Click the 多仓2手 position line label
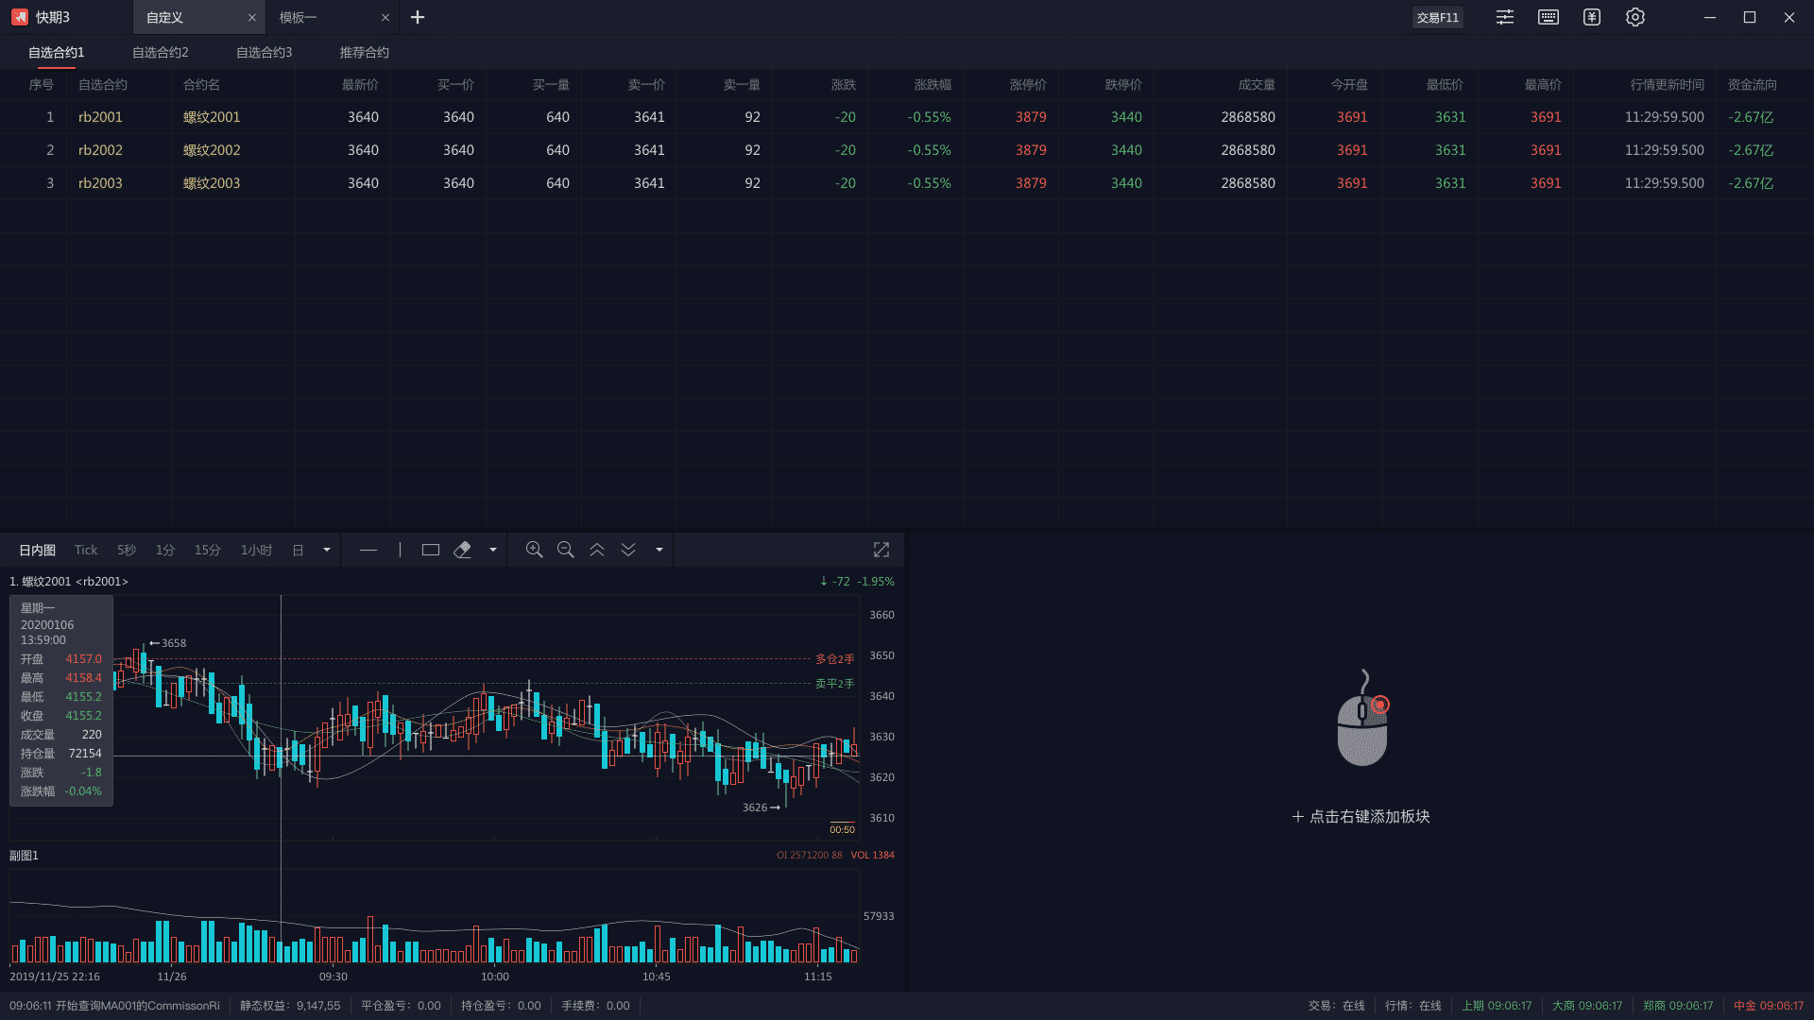 pos(835,659)
